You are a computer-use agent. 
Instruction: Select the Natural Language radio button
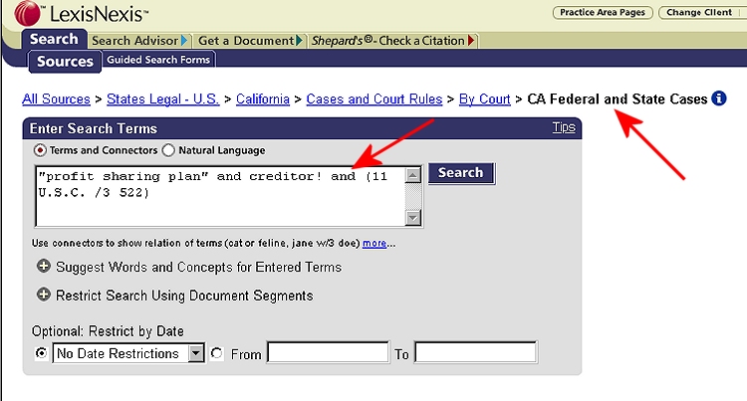(x=168, y=150)
